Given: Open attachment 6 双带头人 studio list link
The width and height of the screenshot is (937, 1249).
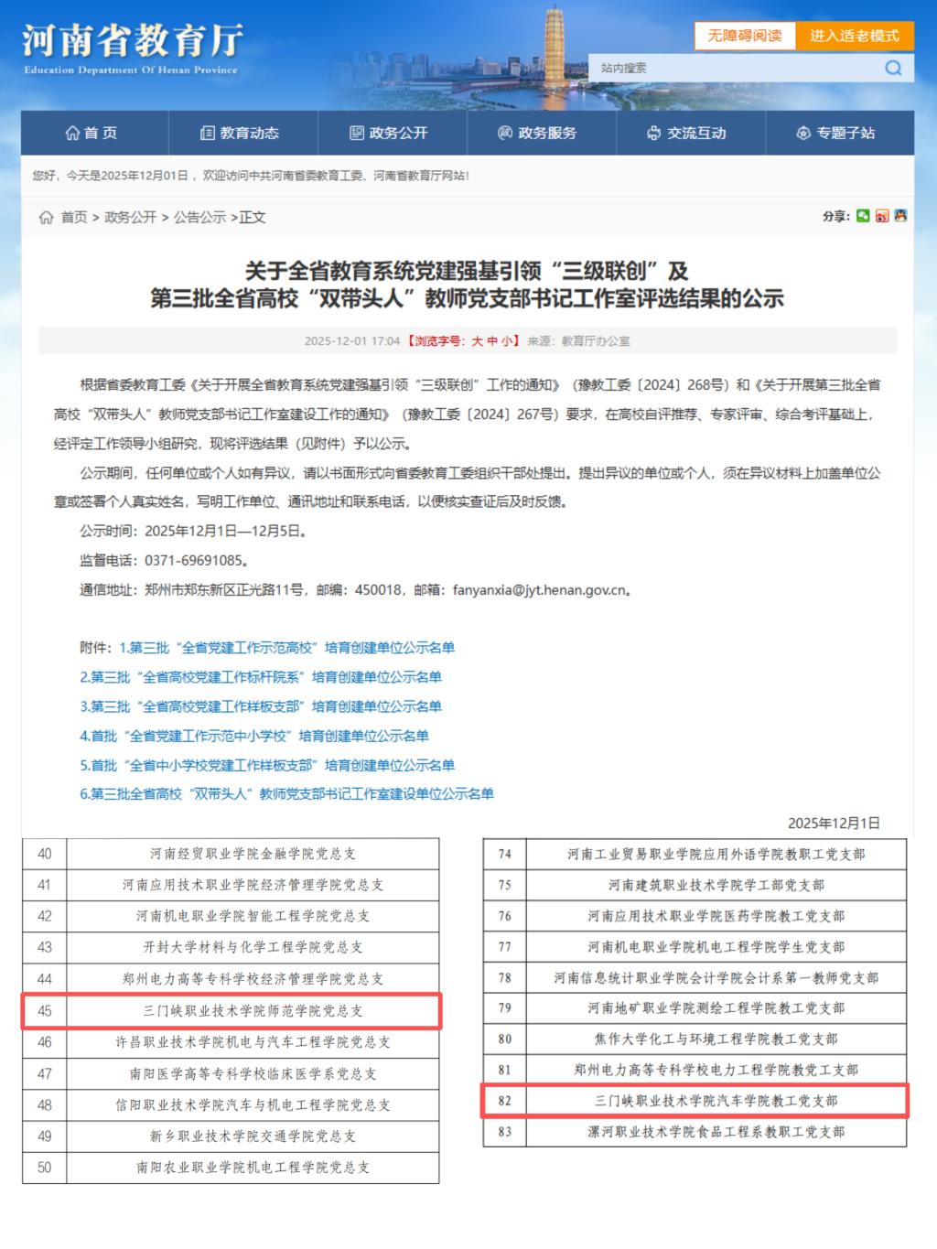Looking at the screenshot, I should [x=286, y=794].
